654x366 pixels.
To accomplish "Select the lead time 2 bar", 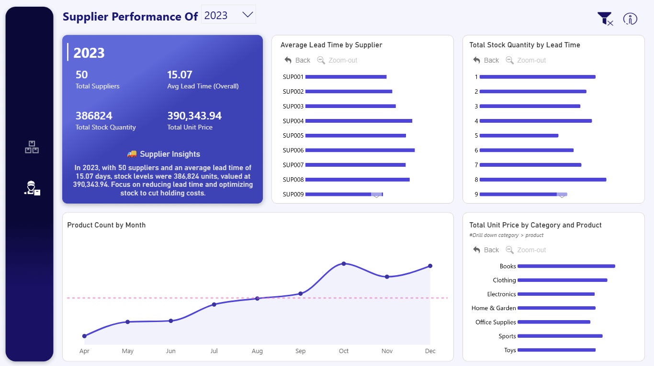I will 533,92.
